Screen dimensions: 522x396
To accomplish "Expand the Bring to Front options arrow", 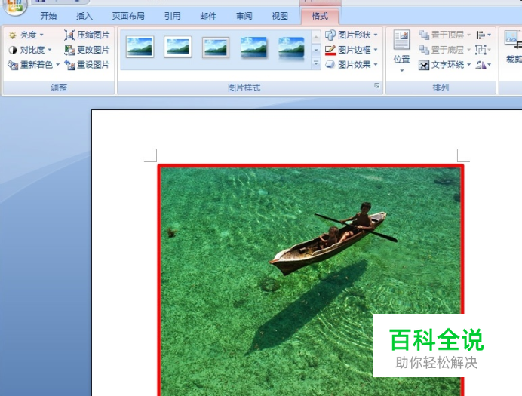I will [x=468, y=35].
